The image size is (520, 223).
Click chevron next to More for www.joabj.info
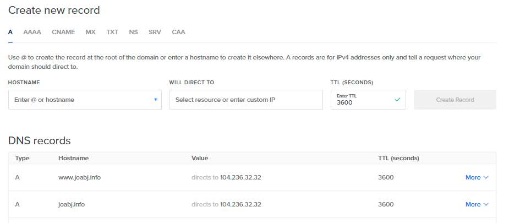486,177
